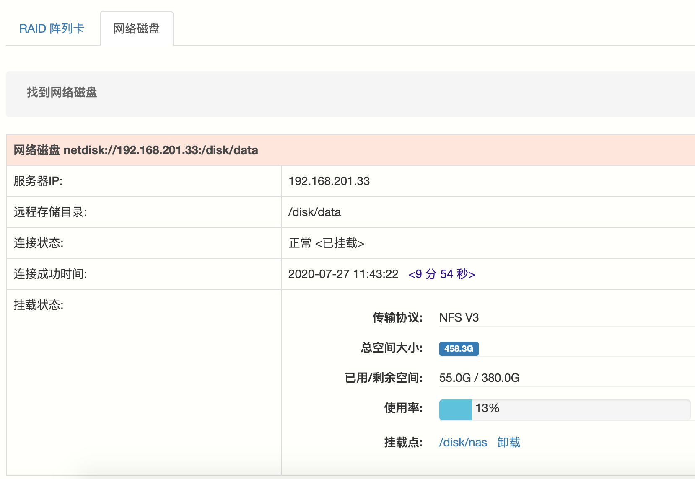
Task: Click the 使用率: field label
Action: tap(403, 408)
